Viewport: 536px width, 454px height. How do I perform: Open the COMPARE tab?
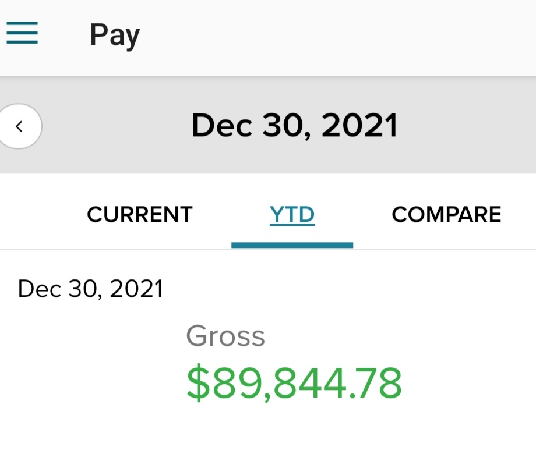point(446,215)
